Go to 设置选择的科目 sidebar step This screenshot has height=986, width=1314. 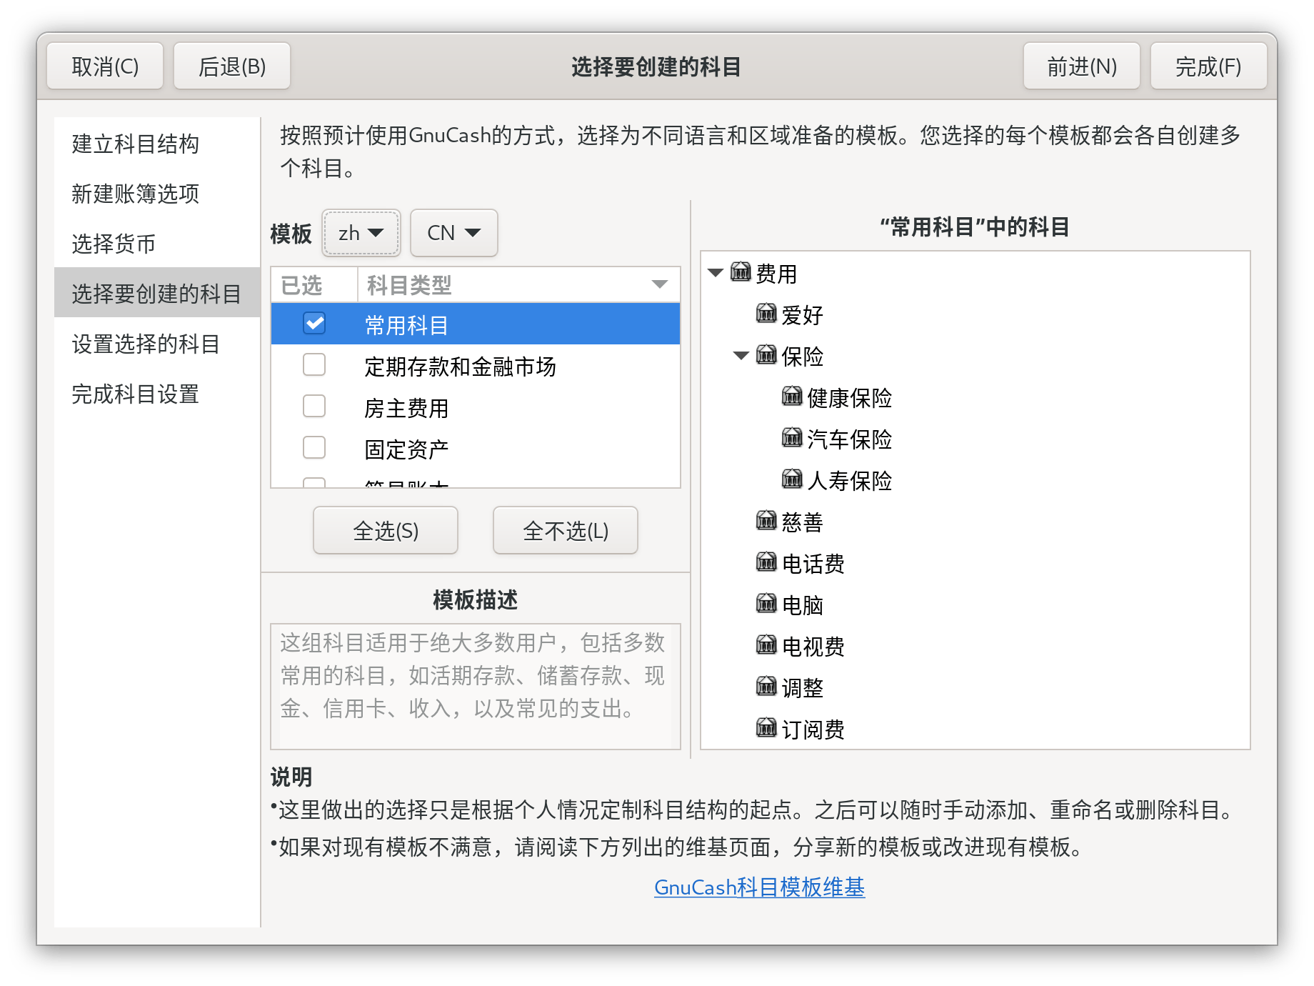coord(146,344)
